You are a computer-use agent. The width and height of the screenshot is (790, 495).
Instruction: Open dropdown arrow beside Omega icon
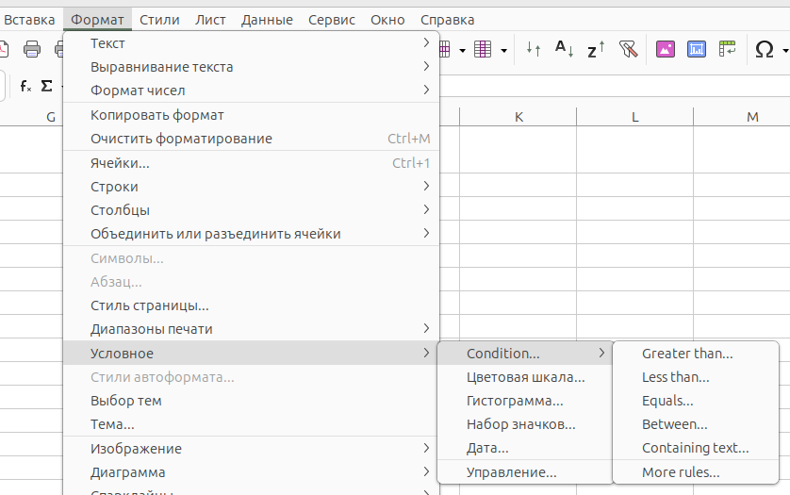[x=784, y=50]
